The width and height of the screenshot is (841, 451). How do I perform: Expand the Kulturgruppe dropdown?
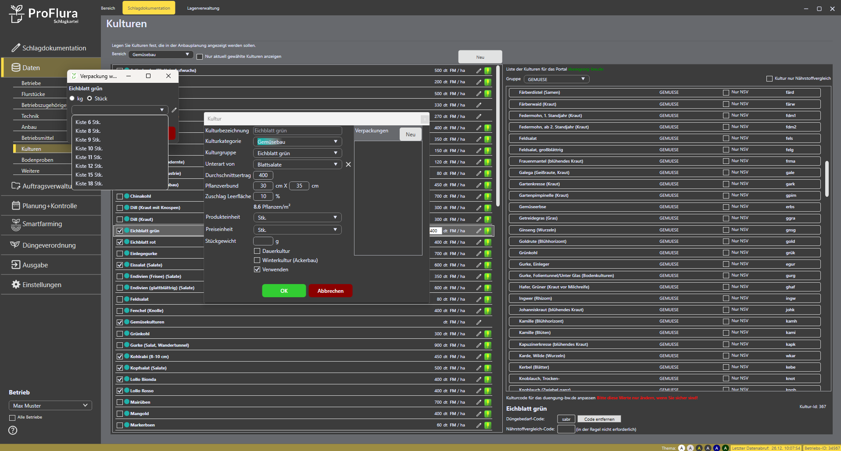pyautogui.click(x=297, y=153)
